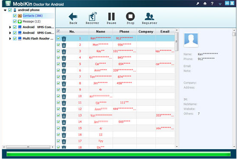Delete contact row 17 with trash icon
237x159 pixels.
click(x=64, y=141)
